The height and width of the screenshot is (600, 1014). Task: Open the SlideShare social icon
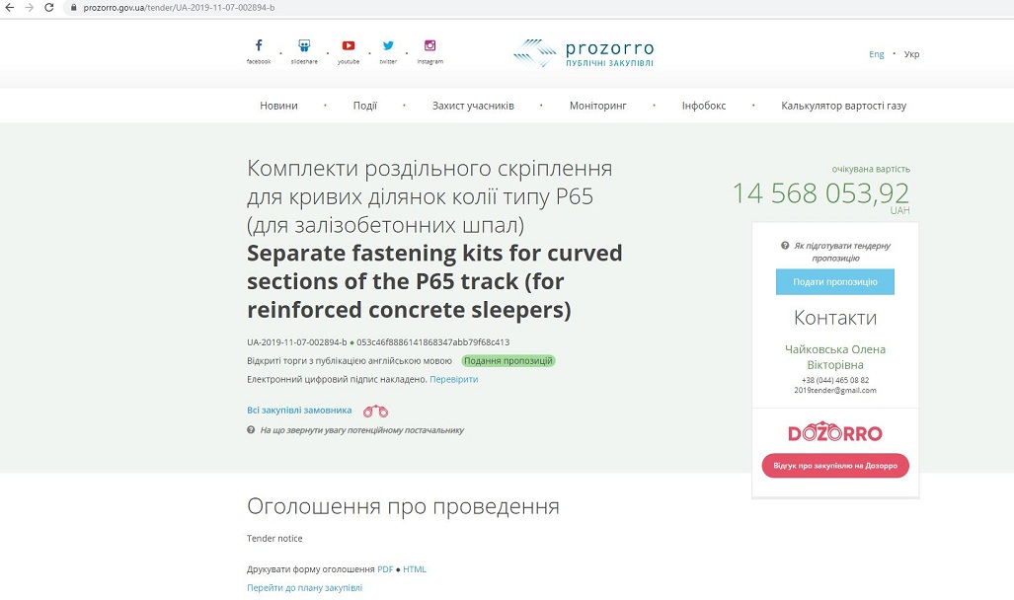(x=304, y=46)
